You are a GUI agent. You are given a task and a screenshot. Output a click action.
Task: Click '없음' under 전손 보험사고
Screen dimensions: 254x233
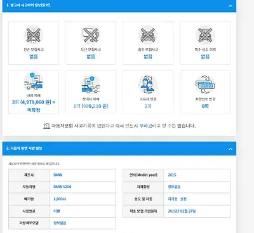click(34, 57)
